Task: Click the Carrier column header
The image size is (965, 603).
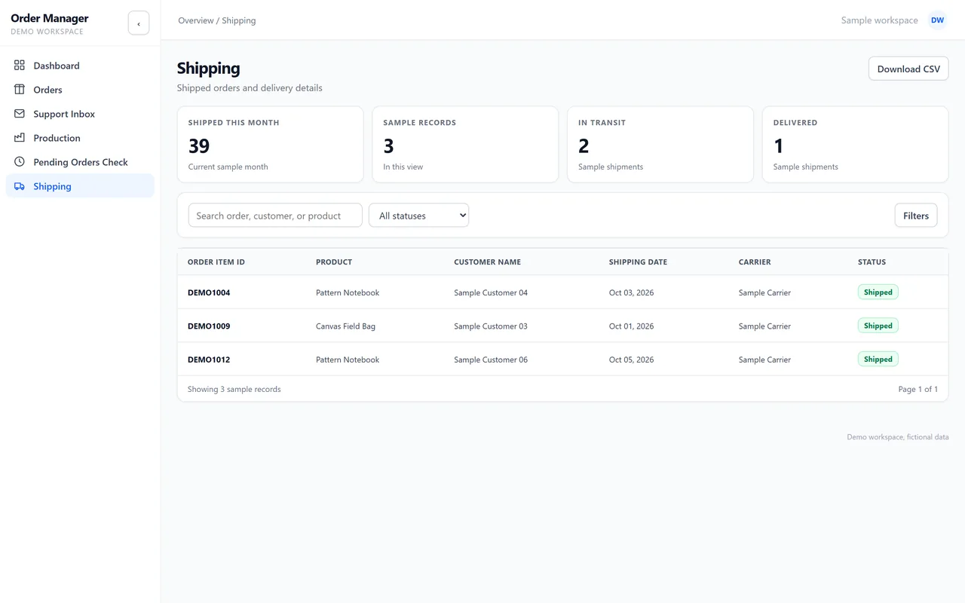Action: 755,262
